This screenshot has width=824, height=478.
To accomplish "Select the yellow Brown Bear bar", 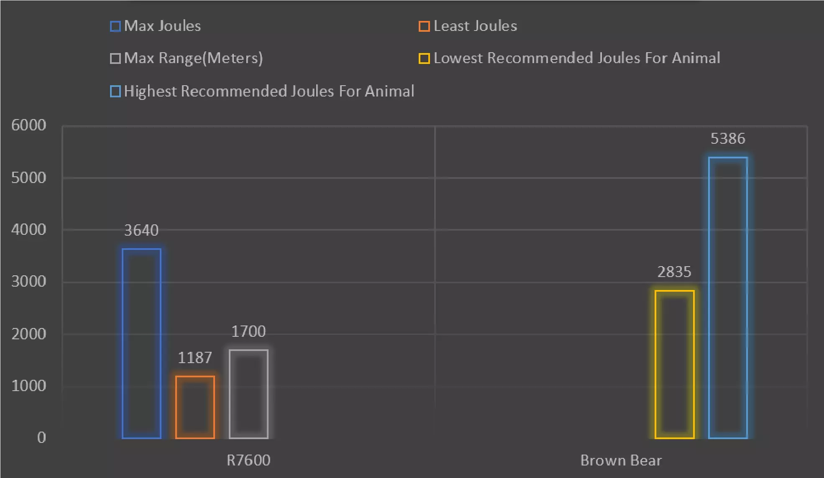I will [x=674, y=364].
